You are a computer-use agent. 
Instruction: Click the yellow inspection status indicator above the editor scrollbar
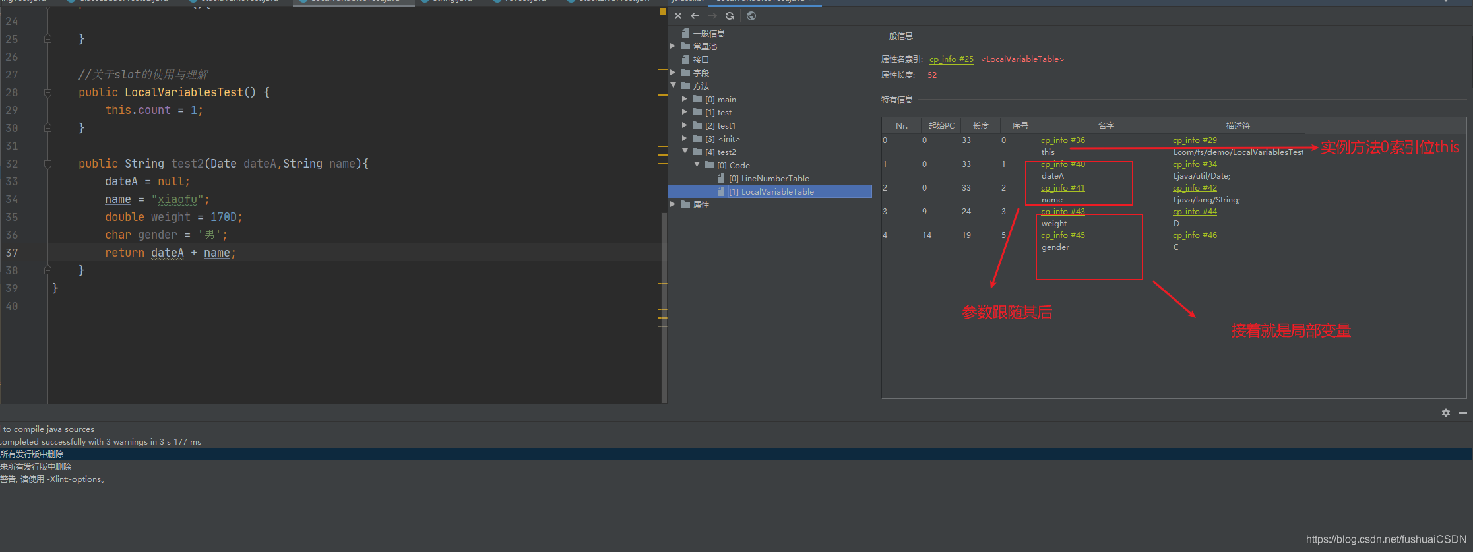coord(663,11)
